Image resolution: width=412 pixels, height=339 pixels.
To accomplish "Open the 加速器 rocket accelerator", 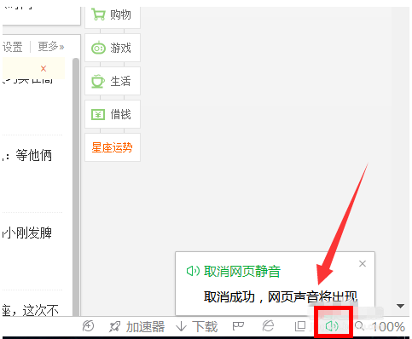I will pos(137,326).
